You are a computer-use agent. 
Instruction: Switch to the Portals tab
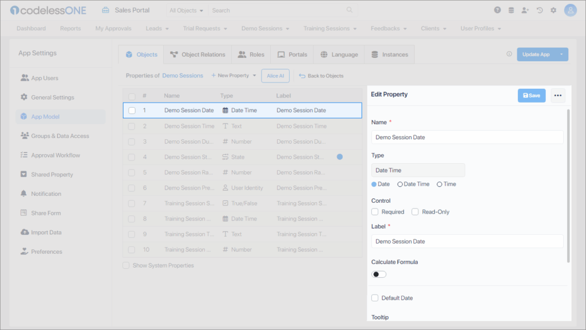(x=292, y=54)
